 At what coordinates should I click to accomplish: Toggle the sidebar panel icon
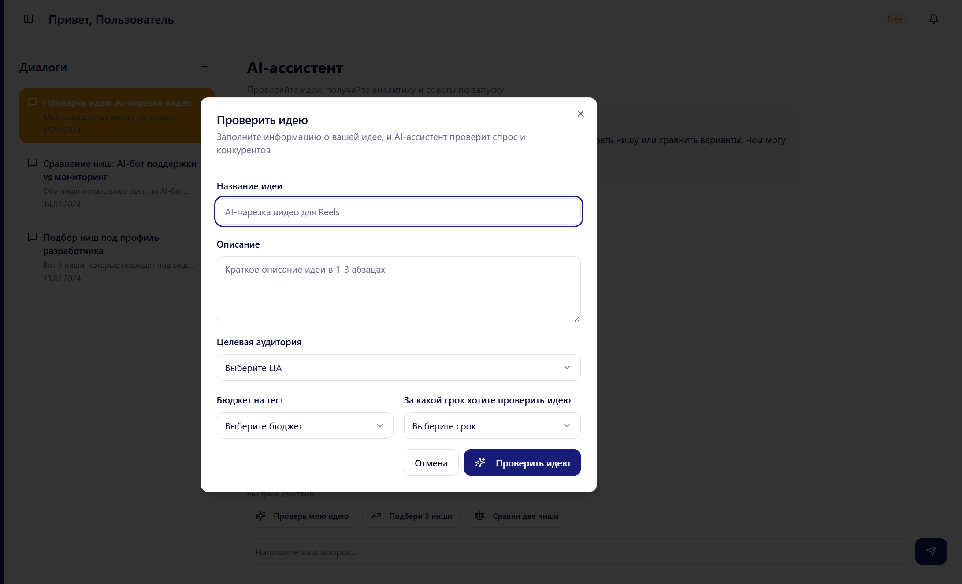point(29,19)
